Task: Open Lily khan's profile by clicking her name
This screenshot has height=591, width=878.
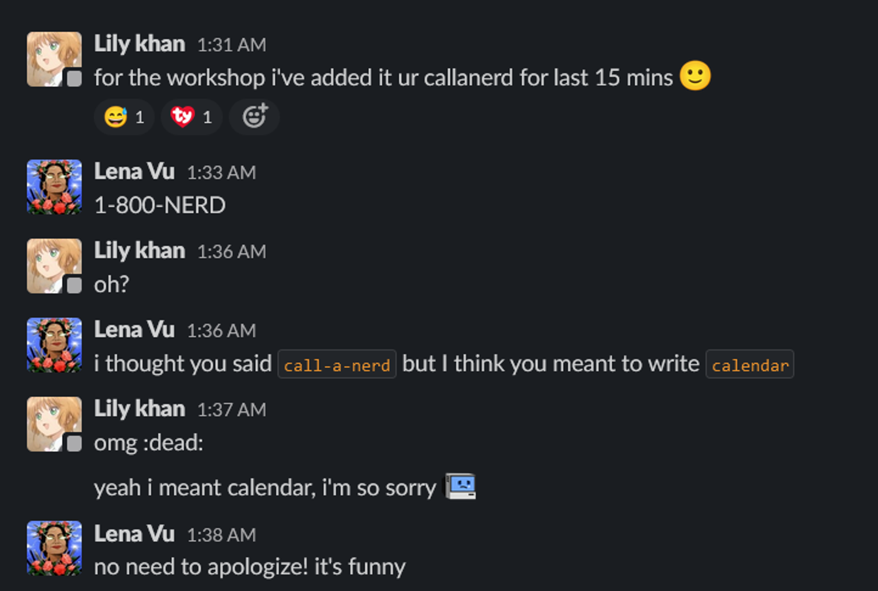Action: (x=139, y=43)
